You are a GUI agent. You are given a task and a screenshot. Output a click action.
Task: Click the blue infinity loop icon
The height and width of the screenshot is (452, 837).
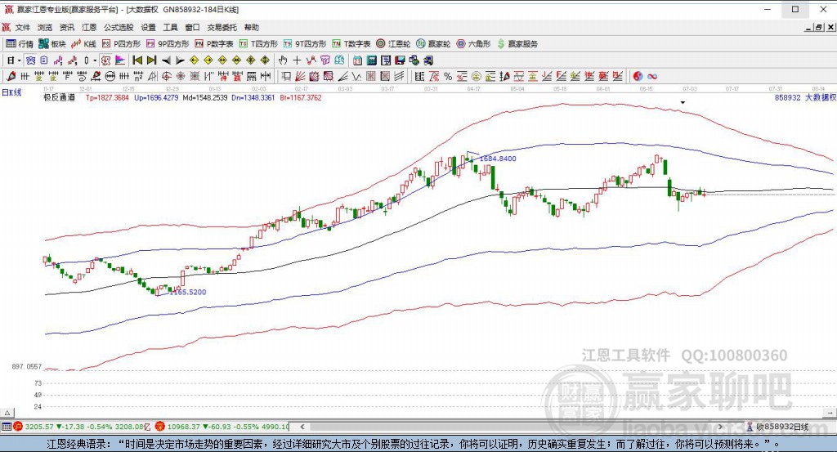point(652,76)
